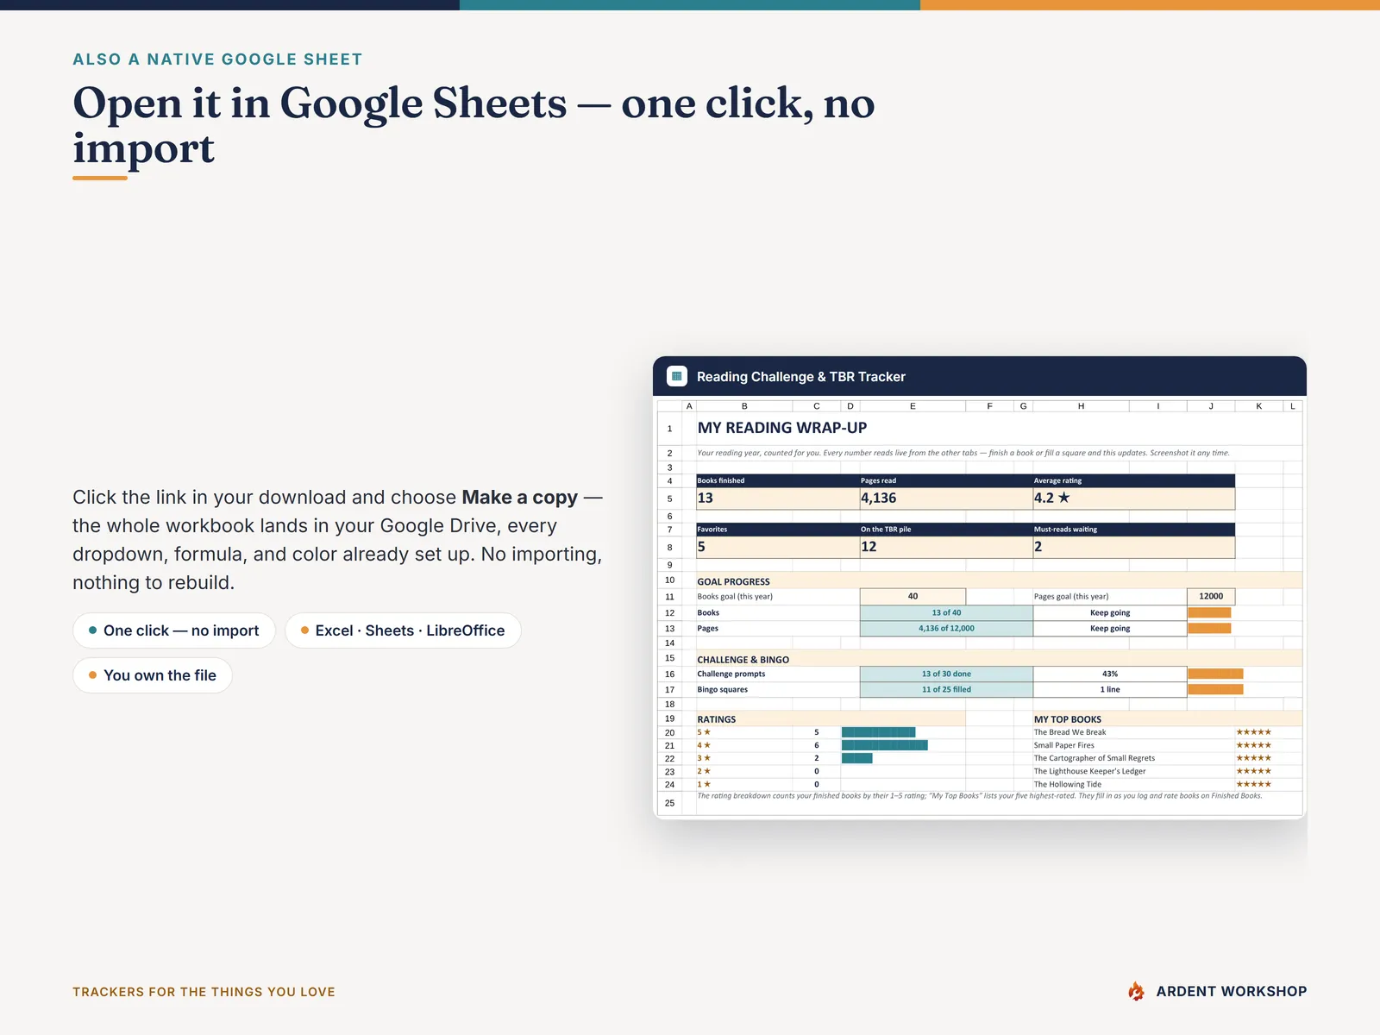
Task: Select row header 5 in the sheet
Action: coord(669,499)
